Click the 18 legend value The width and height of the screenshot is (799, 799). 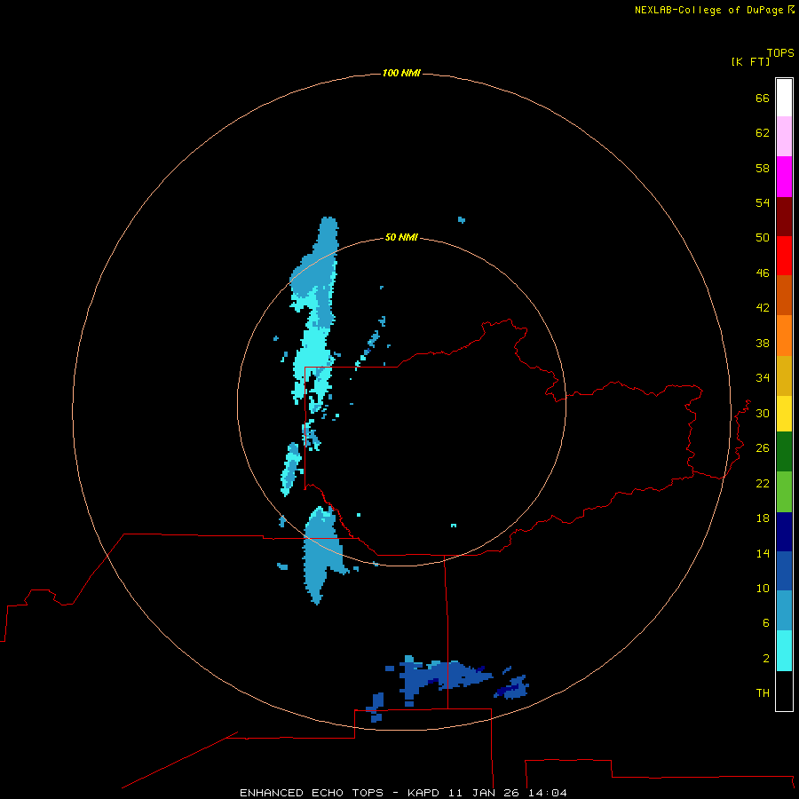[x=763, y=518]
